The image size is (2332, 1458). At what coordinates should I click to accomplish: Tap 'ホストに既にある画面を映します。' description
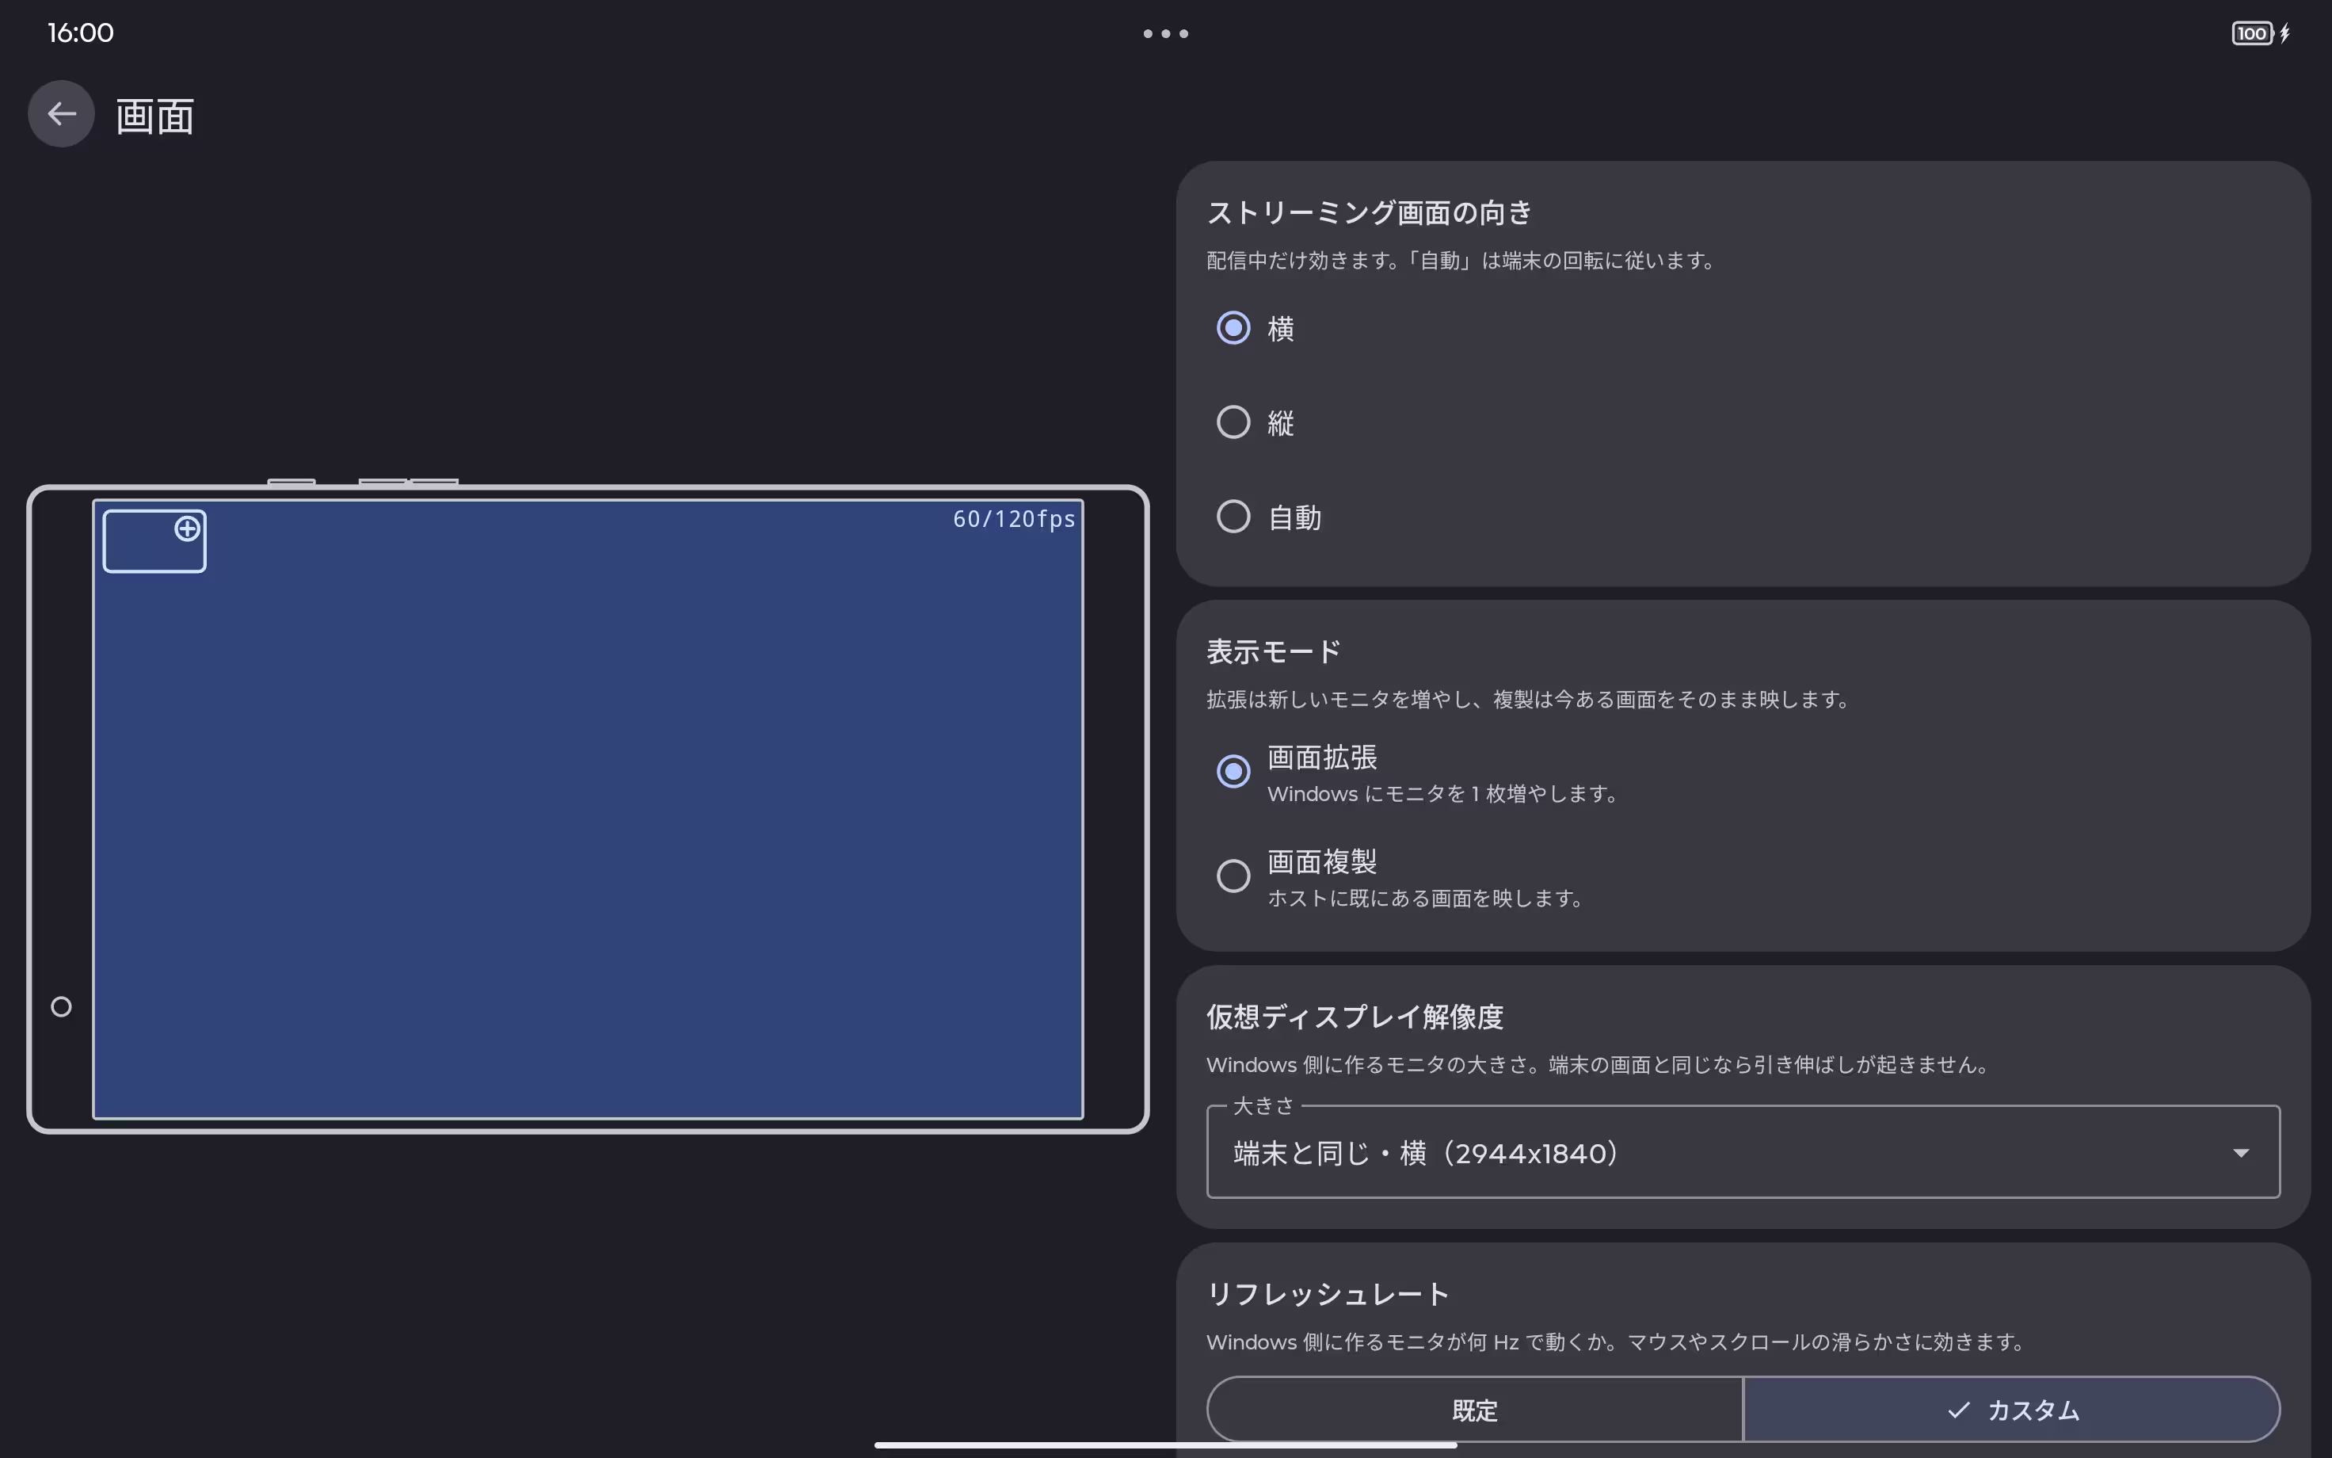(x=1427, y=898)
